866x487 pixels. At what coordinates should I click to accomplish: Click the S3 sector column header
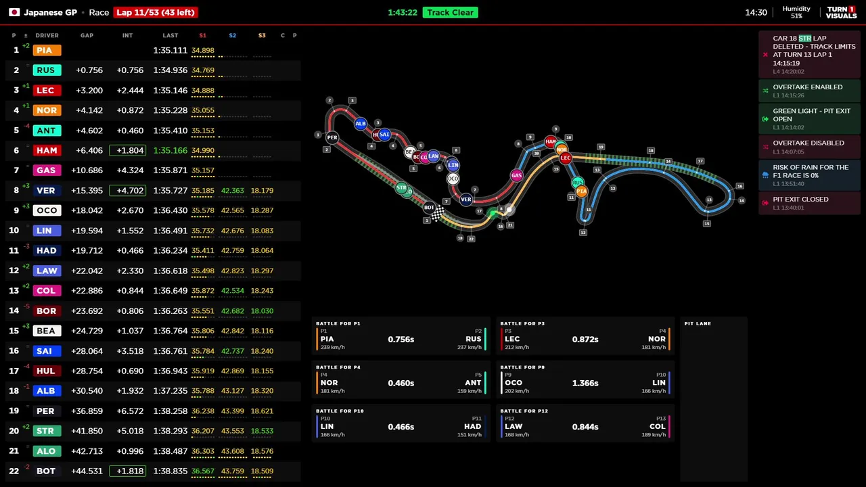click(262, 35)
